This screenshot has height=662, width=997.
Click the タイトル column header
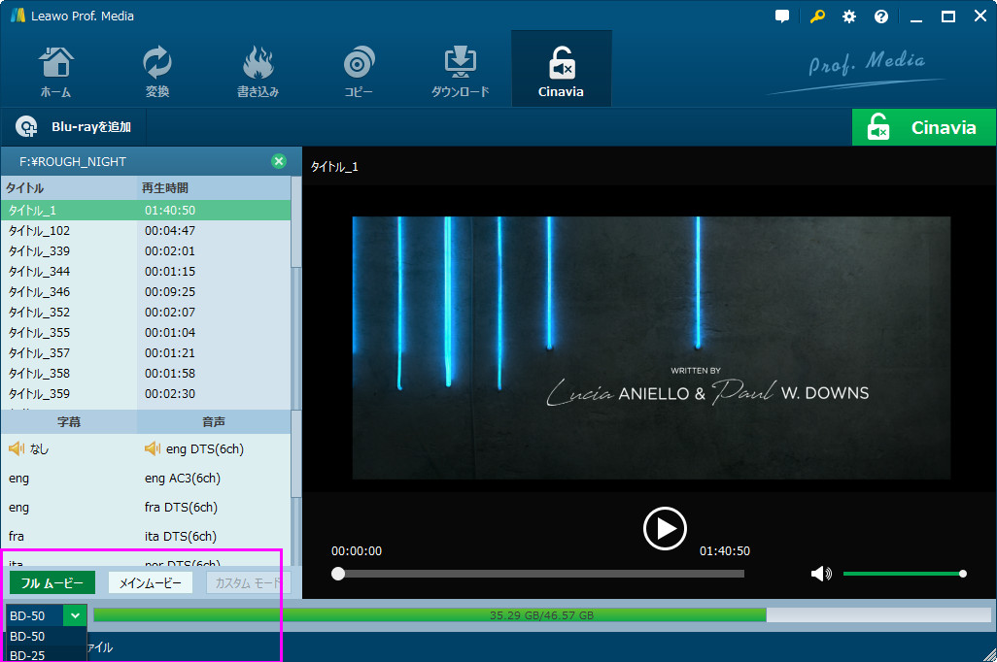click(69, 188)
